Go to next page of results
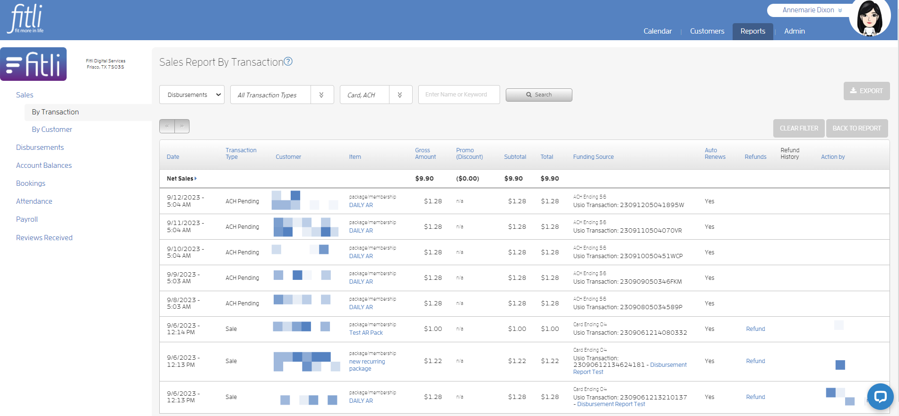The width and height of the screenshot is (899, 416). pos(182,126)
